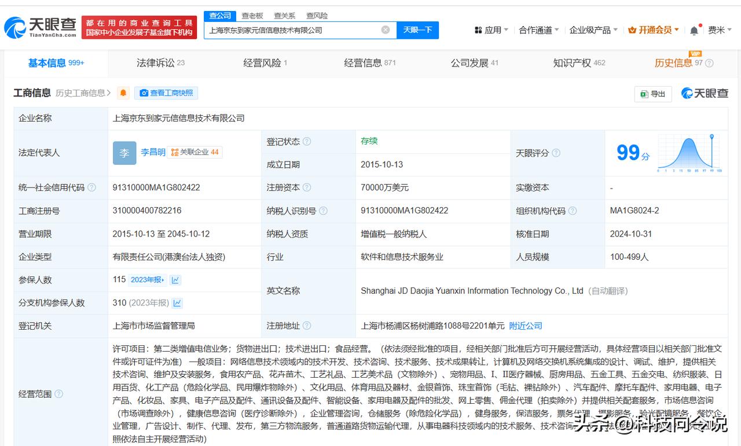Open the 附近公司 link
The image size is (741, 446).
[526, 326]
